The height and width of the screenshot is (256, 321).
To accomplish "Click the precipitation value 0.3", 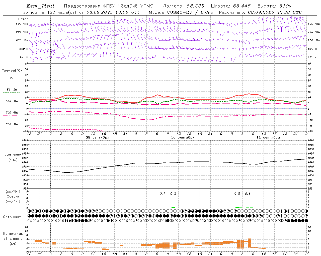I will (237, 193).
